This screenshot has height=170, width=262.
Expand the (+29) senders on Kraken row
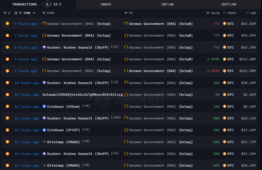[x=116, y=117]
